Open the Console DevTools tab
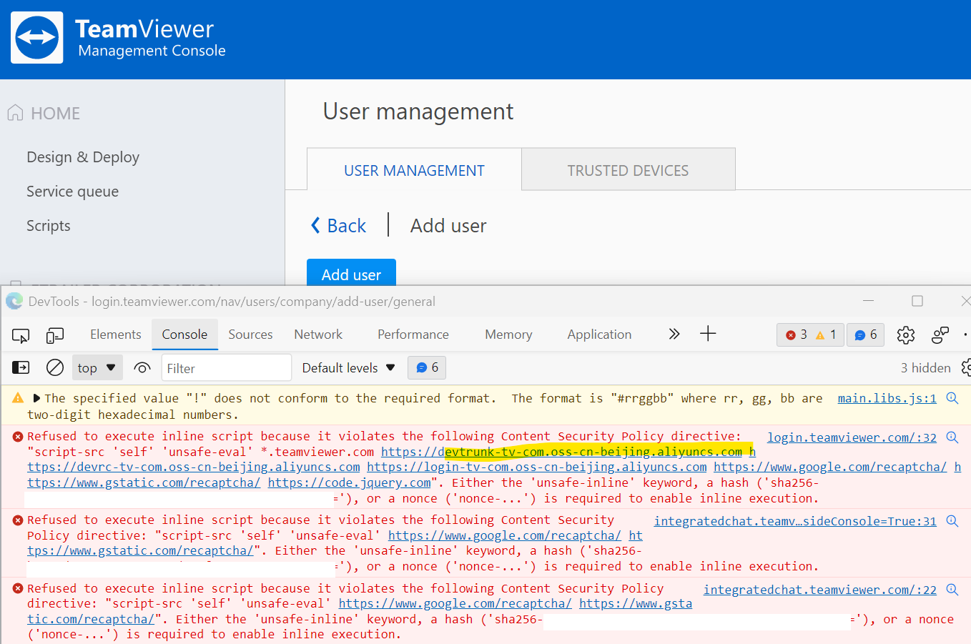The image size is (971, 644). click(x=184, y=335)
